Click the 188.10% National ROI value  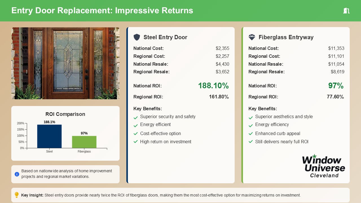pyautogui.click(x=213, y=86)
